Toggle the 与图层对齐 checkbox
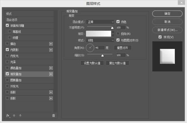This screenshot has width=187, height=123. pos(118,40)
